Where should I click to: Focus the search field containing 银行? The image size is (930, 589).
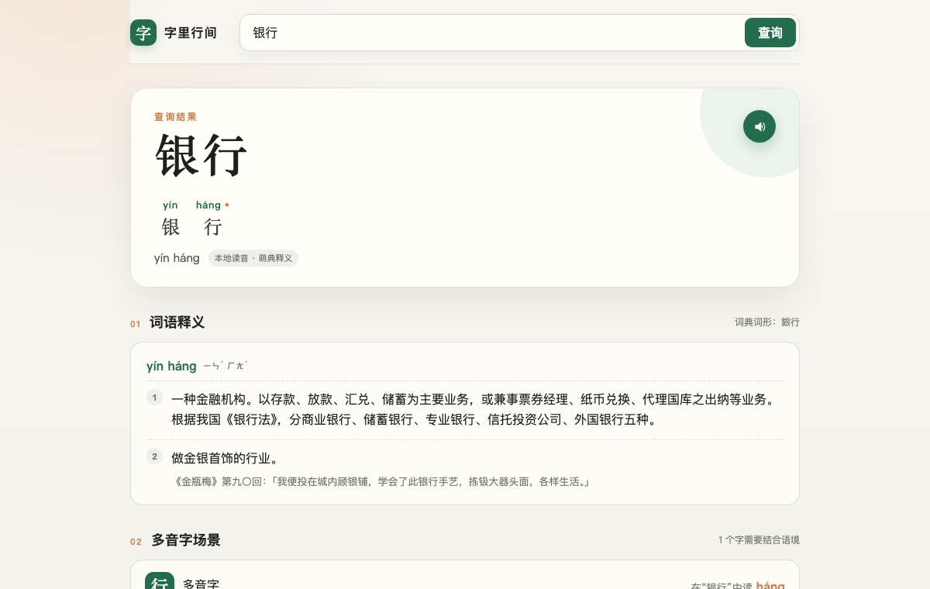point(492,33)
